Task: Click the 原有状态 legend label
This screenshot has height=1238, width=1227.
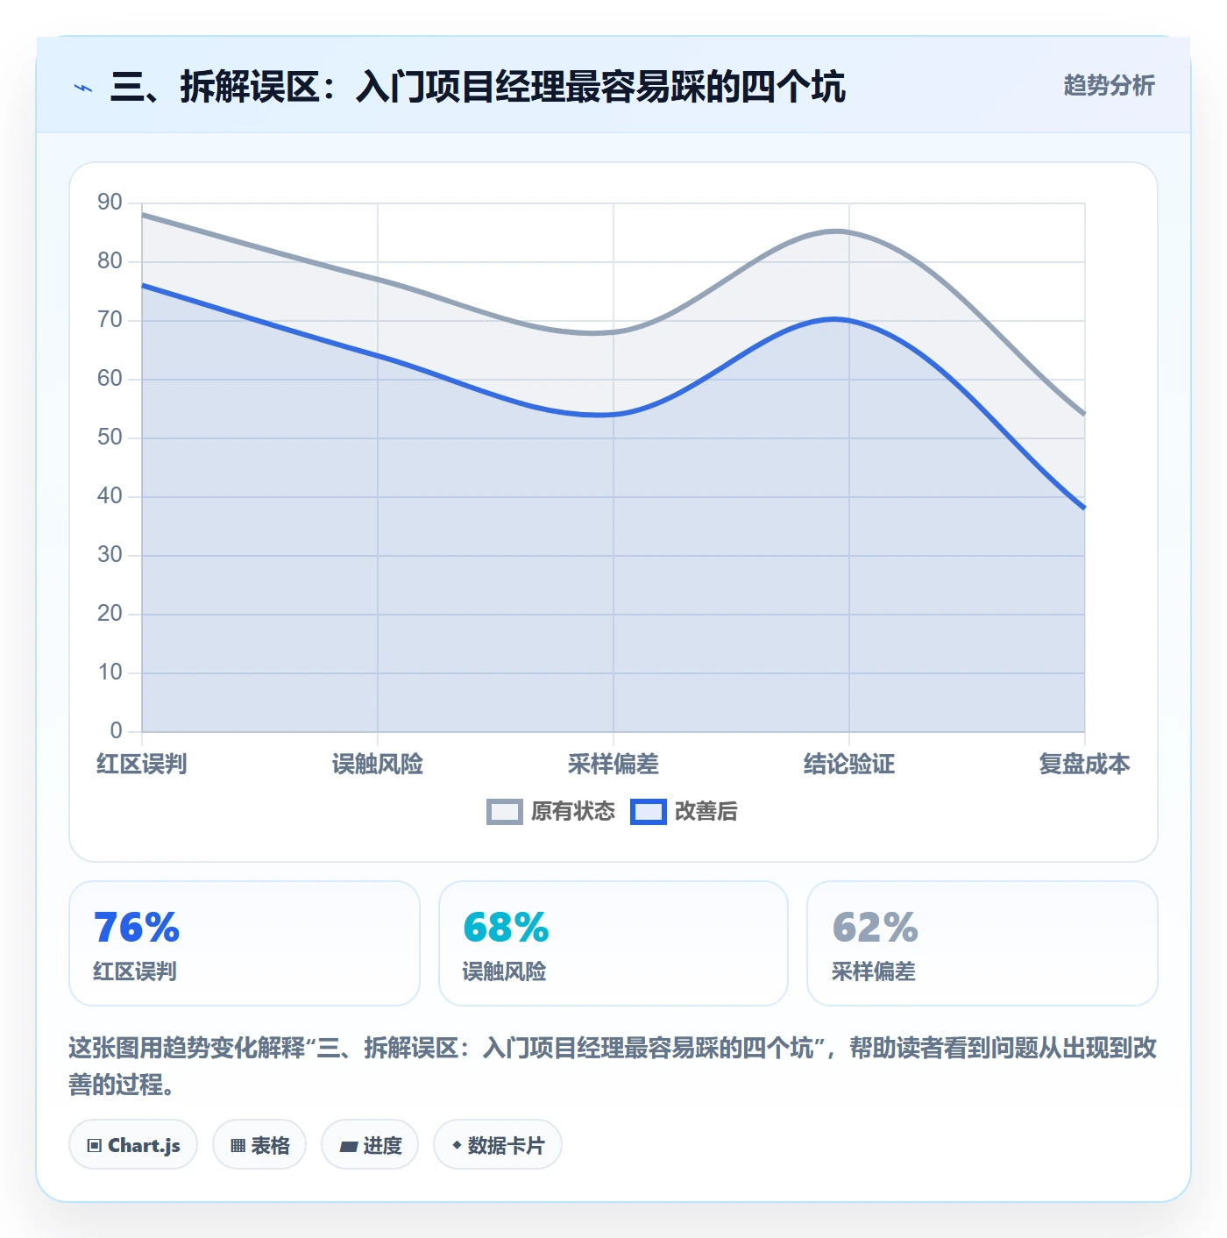Action: (x=573, y=812)
